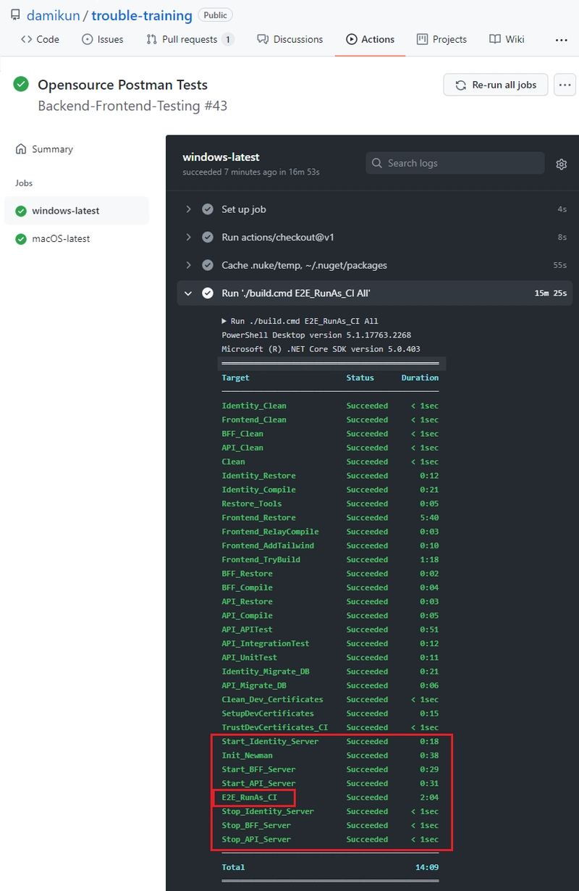Expand the Set up job step

point(188,209)
